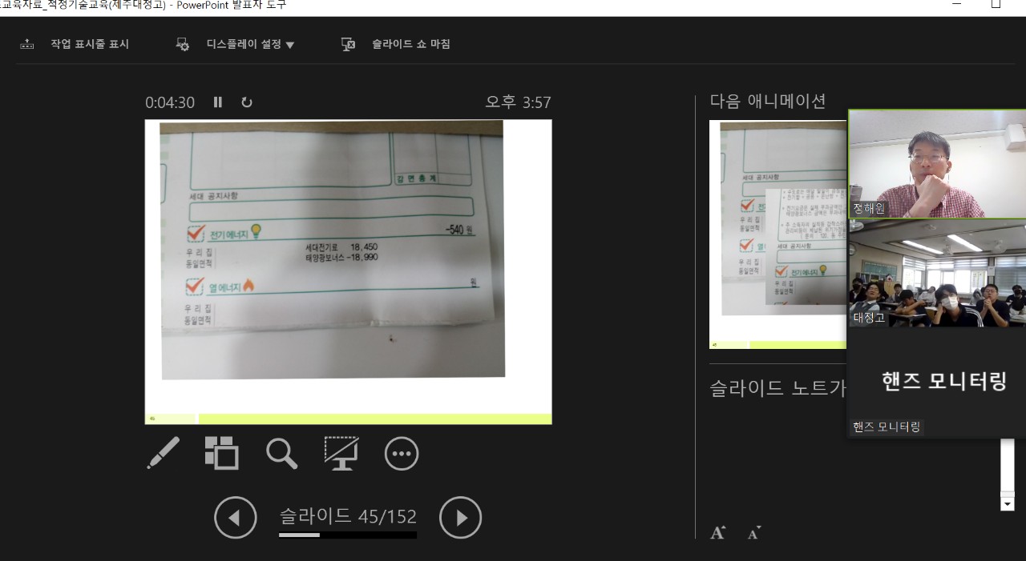Toggle black screen for slide show
Screen dimensions: 1026x561
(x=341, y=453)
